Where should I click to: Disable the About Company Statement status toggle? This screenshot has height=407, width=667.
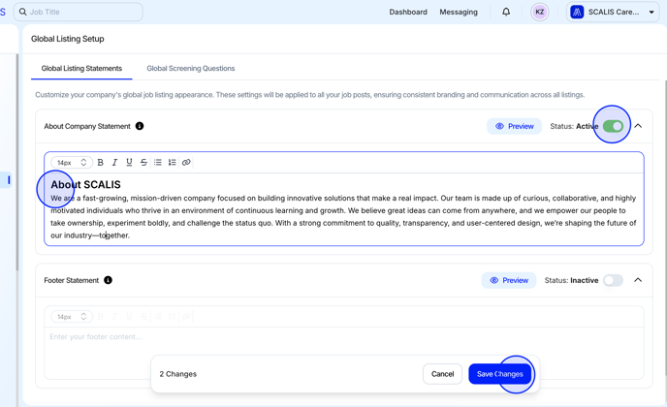click(x=613, y=126)
